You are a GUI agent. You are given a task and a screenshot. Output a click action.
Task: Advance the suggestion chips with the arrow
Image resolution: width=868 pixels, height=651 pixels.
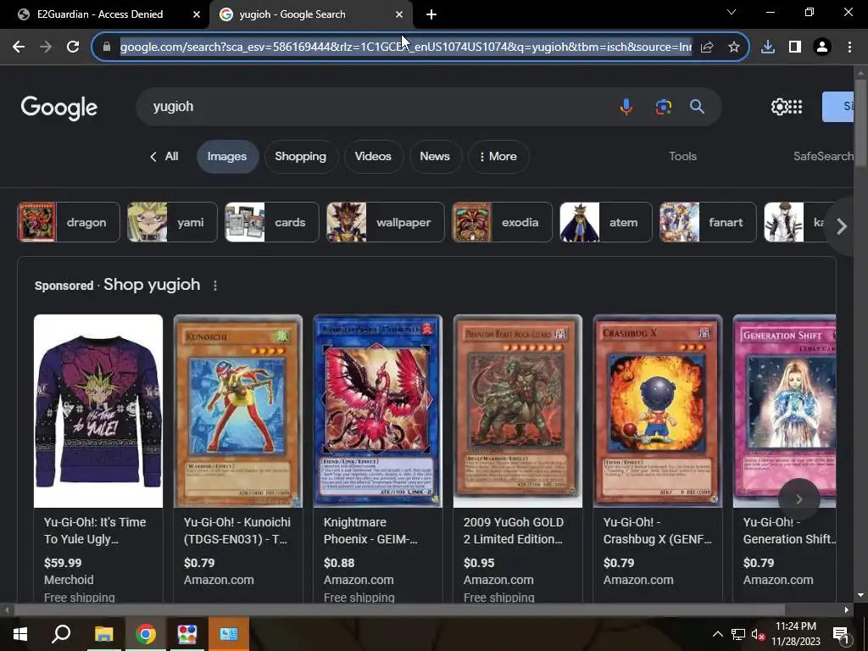pyautogui.click(x=842, y=225)
